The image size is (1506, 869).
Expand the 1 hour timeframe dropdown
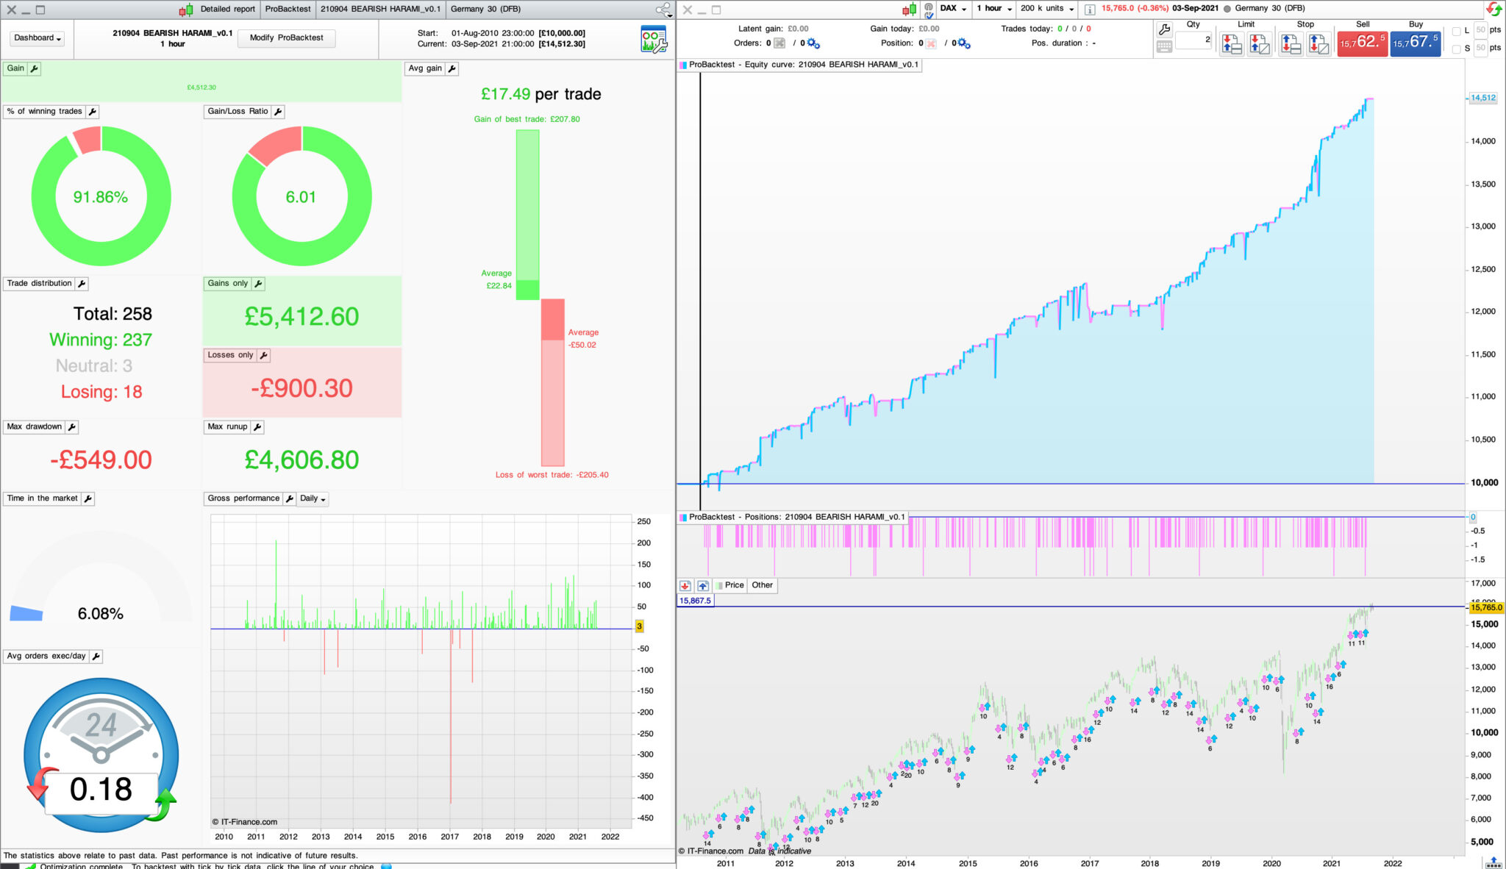click(994, 9)
